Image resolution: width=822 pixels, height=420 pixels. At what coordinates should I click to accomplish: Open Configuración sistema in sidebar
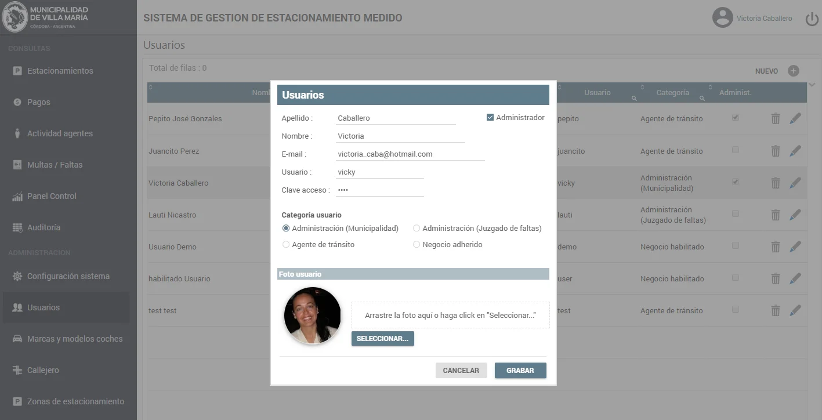[x=68, y=276]
